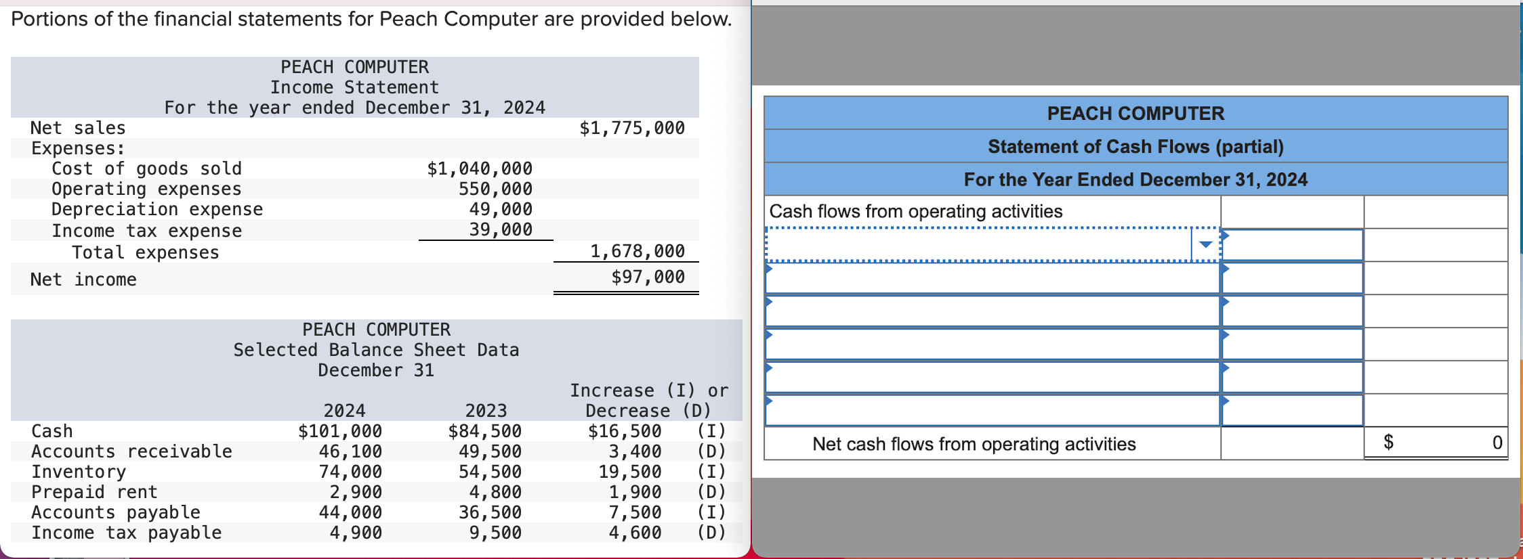The image size is (1523, 559).
Task: Click the 'Cash flows from operating activities' heading
Action: (x=916, y=212)
